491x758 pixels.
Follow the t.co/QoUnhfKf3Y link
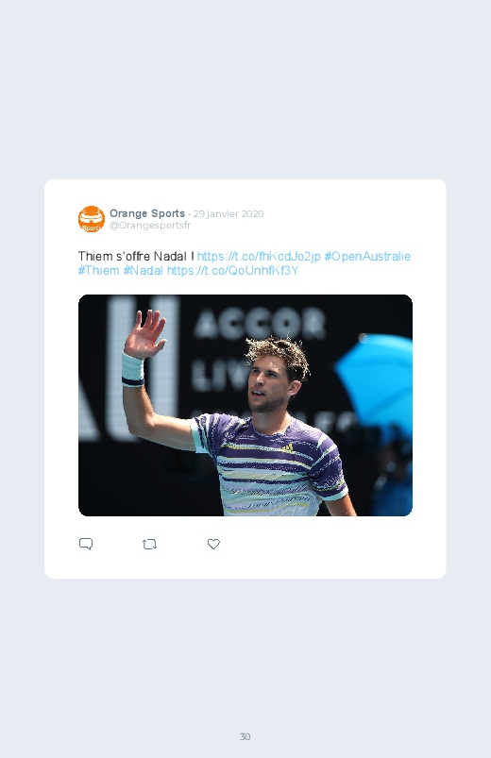click(232, 270)
